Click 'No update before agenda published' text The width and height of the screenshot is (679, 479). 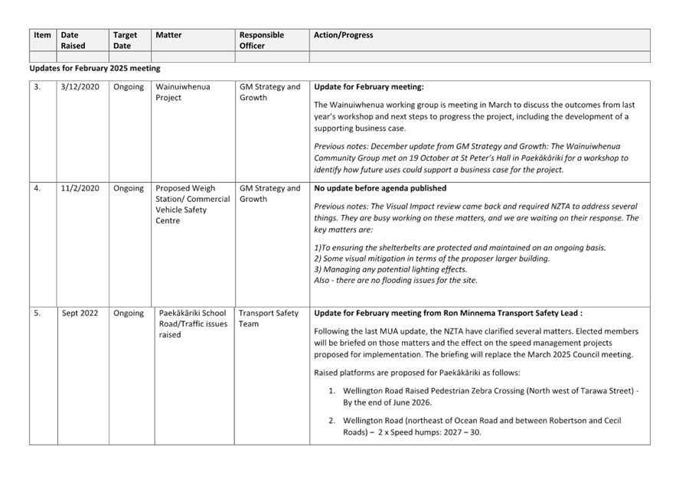[x=380, y=188]
